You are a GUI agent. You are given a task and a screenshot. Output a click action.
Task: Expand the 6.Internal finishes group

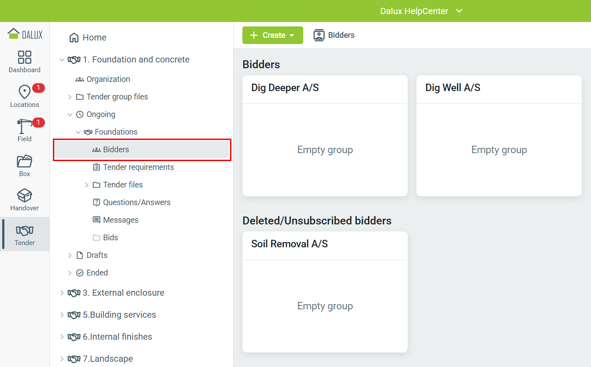click(62, 337)
